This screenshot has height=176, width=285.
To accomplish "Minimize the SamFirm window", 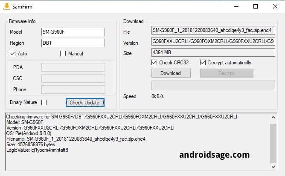I will click(x=236, y=6).
